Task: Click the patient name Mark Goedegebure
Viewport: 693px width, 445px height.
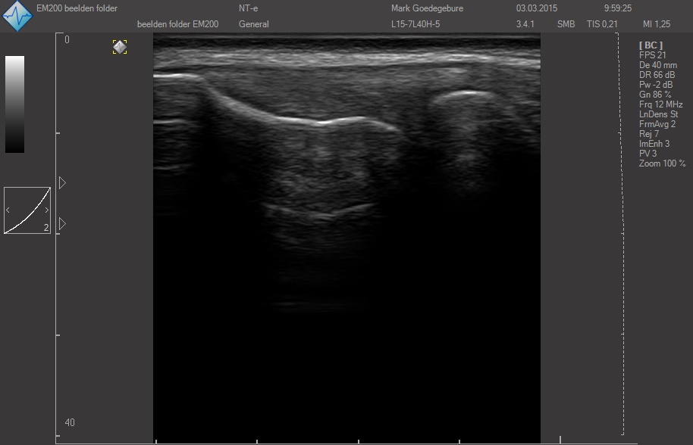Action: click(427, 9)
